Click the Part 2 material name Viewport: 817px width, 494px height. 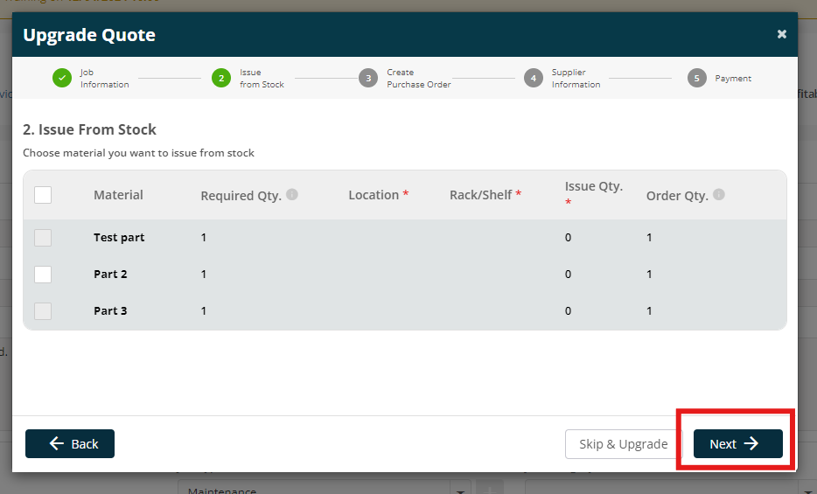pos(110,275)
